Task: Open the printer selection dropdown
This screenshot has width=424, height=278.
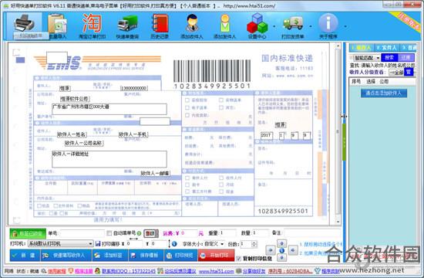Action: pos(61,243)
